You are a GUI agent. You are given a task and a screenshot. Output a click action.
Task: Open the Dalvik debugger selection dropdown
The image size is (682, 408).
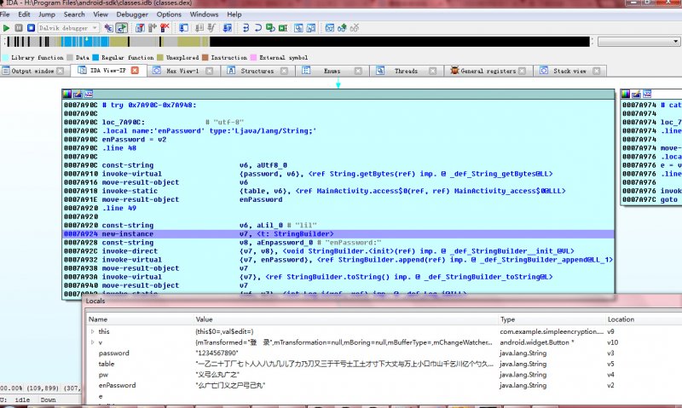pos(69,28)
